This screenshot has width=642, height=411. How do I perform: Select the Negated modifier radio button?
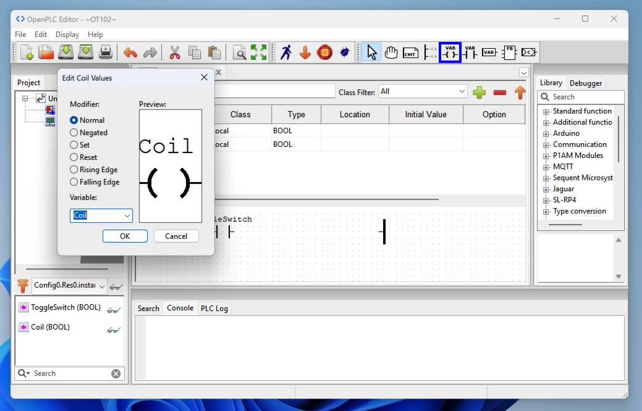click(x=74, y=133)
